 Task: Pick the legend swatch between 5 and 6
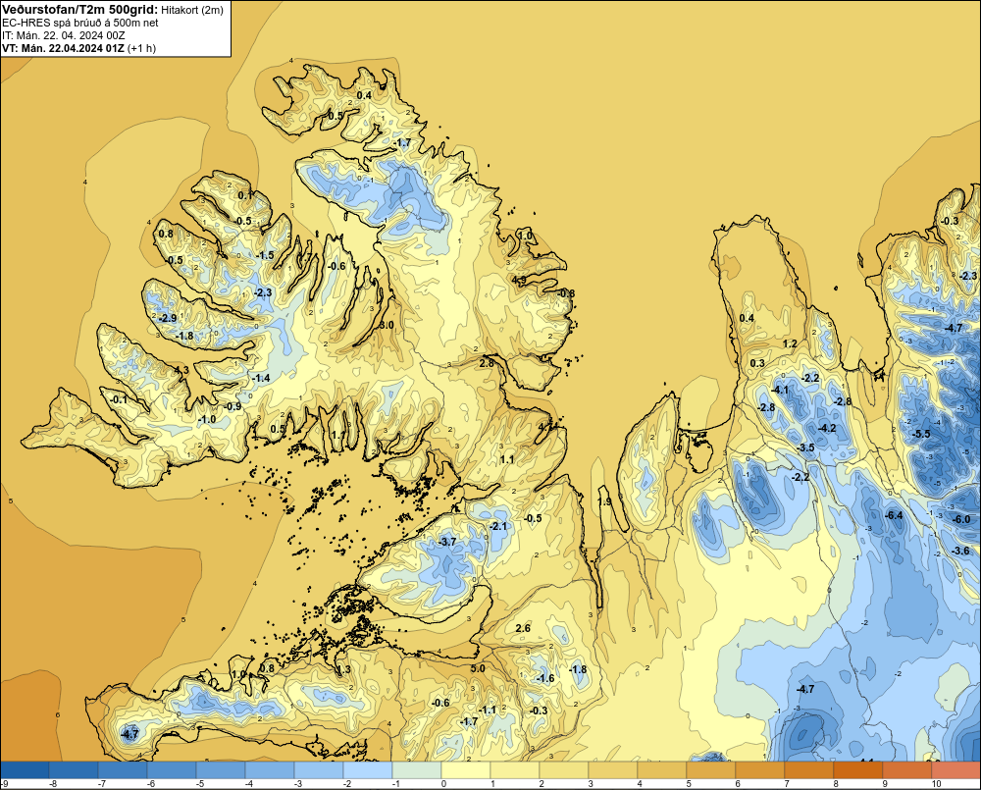[711, 770]
